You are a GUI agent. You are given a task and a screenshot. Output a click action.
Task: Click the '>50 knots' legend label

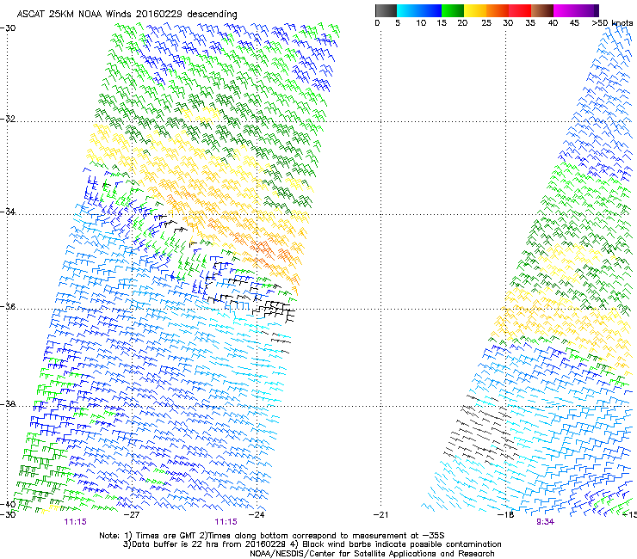(x=612, y=22)
